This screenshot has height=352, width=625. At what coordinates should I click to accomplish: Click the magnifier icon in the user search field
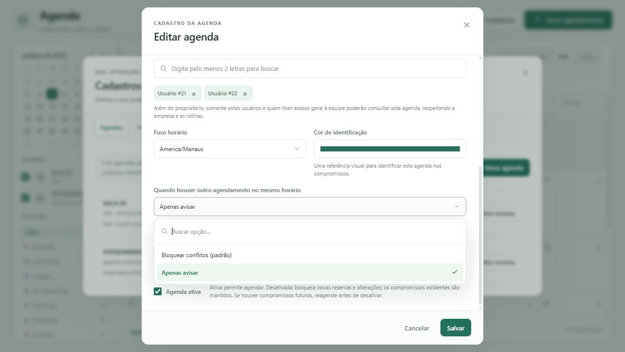[164, 69]
